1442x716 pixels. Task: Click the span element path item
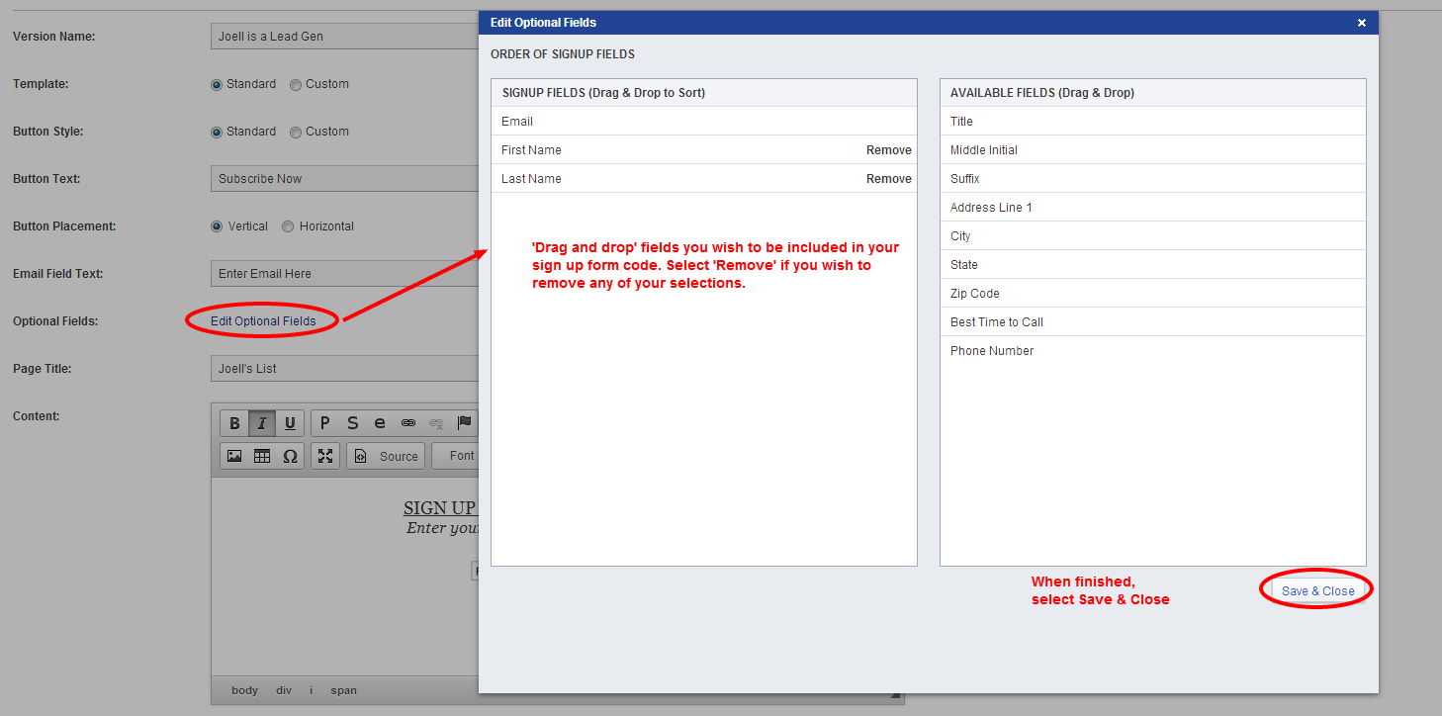pyautogui.click(x=344, y=690)
